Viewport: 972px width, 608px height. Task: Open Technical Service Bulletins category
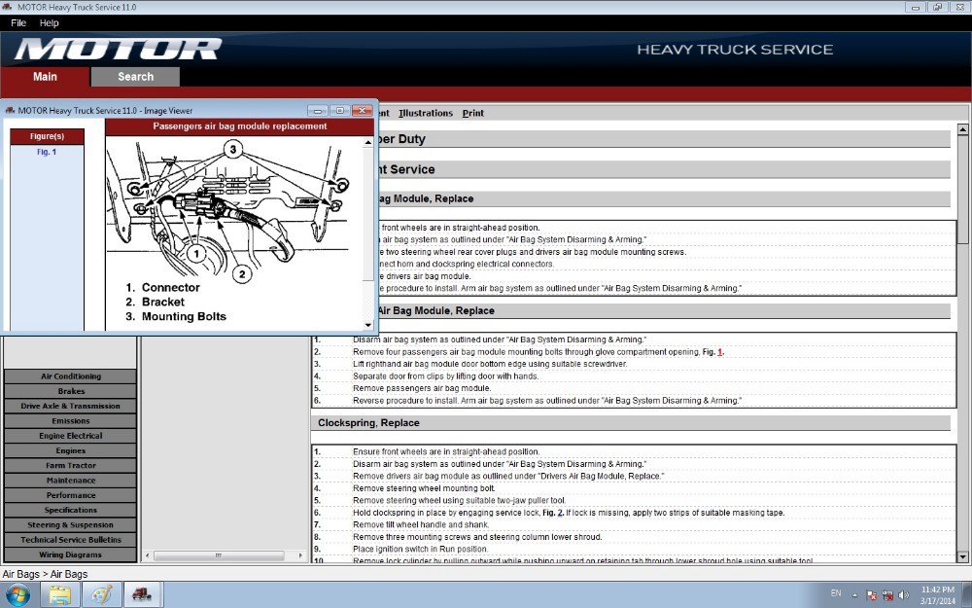[71, 540]
